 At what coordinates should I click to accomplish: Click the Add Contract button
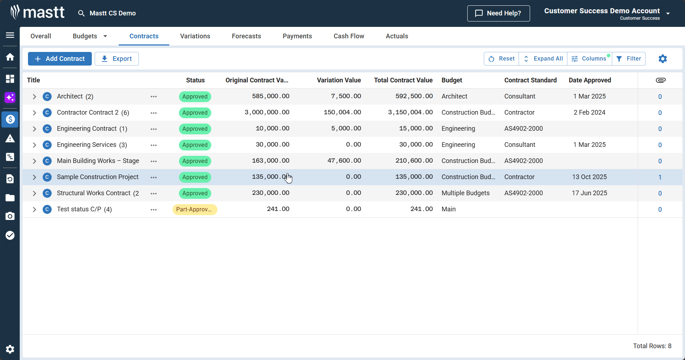pyautogui.click(x=60, y=59)
